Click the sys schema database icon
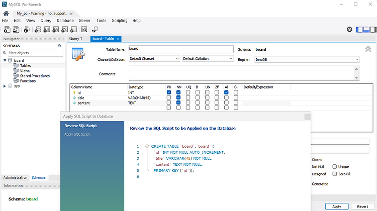Image resolution: width=377 pixels, height=211 pixels. [x=10, y=86]
